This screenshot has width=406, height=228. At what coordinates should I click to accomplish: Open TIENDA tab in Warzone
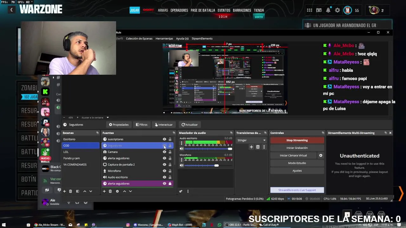(259, 10)
